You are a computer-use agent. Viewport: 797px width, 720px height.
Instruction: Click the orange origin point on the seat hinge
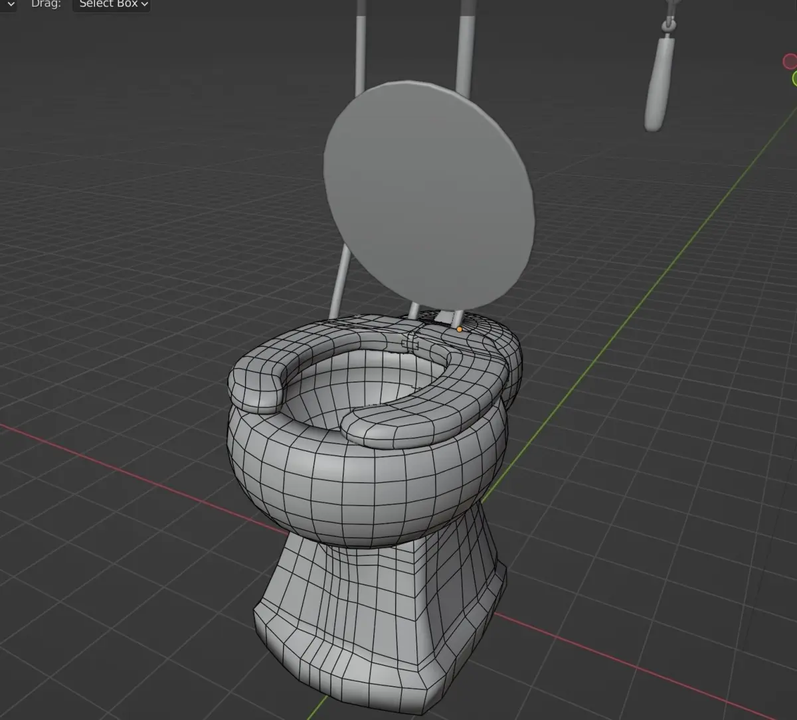click(x=459, y=329)
